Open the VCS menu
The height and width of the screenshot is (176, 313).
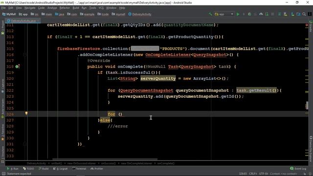pyautogui.click(x=101, y=8)
